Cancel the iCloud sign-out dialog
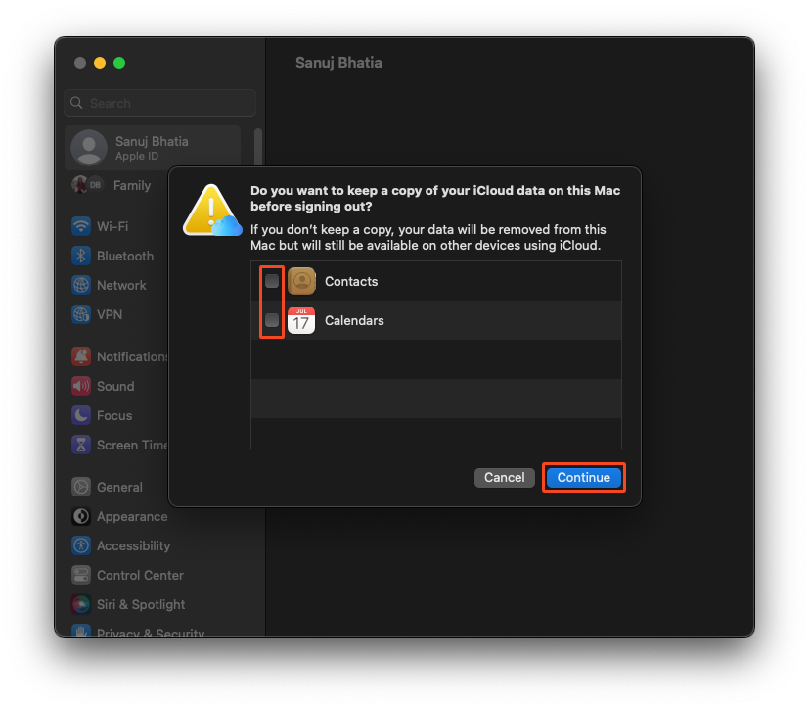Image resolution: width=809 pixels, height=709 pixels. [x=504, y=477]
